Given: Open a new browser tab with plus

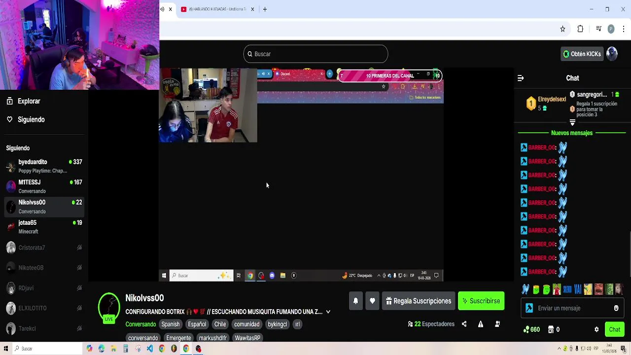Looking at the screenshot, I should pos(265,9).
